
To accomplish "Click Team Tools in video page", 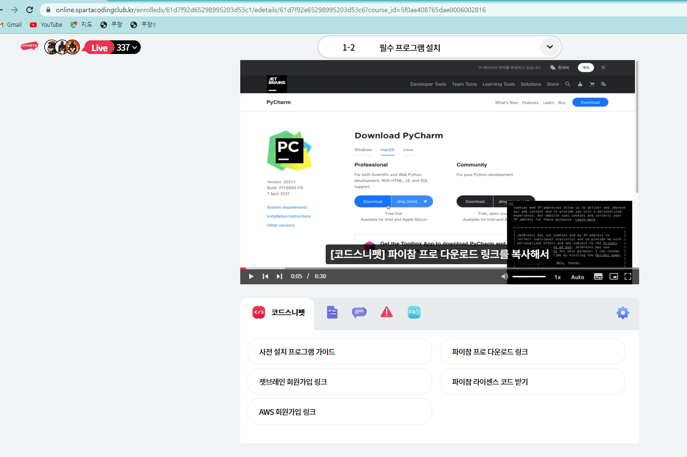I will (x=464, y=84).
